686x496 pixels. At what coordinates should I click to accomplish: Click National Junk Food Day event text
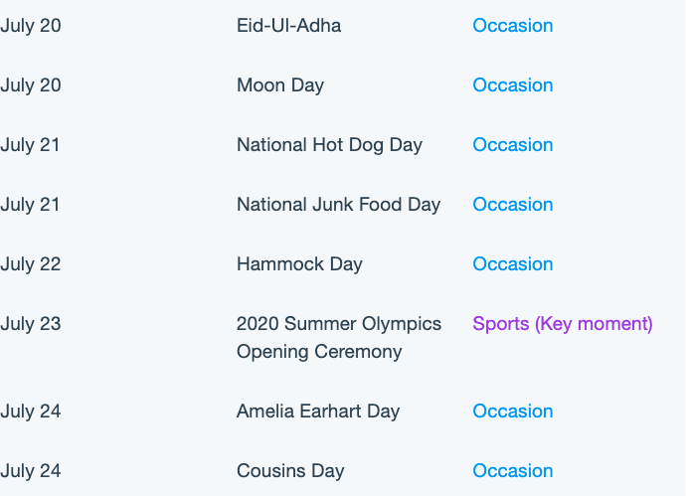[x=339, y=205]
